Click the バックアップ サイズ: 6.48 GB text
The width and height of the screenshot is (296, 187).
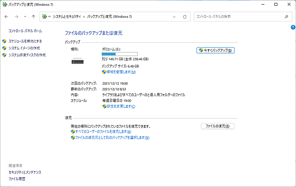coord(120,66)
